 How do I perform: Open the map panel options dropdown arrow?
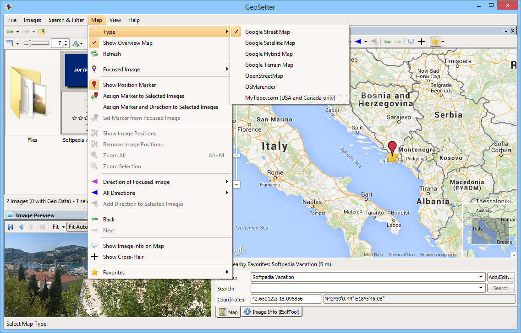[506, 31]
